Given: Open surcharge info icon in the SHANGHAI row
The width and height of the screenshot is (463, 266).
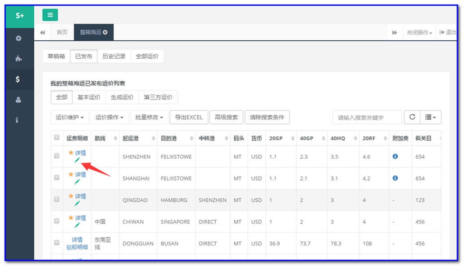Looking at the screenshot, I should (395, 178).
